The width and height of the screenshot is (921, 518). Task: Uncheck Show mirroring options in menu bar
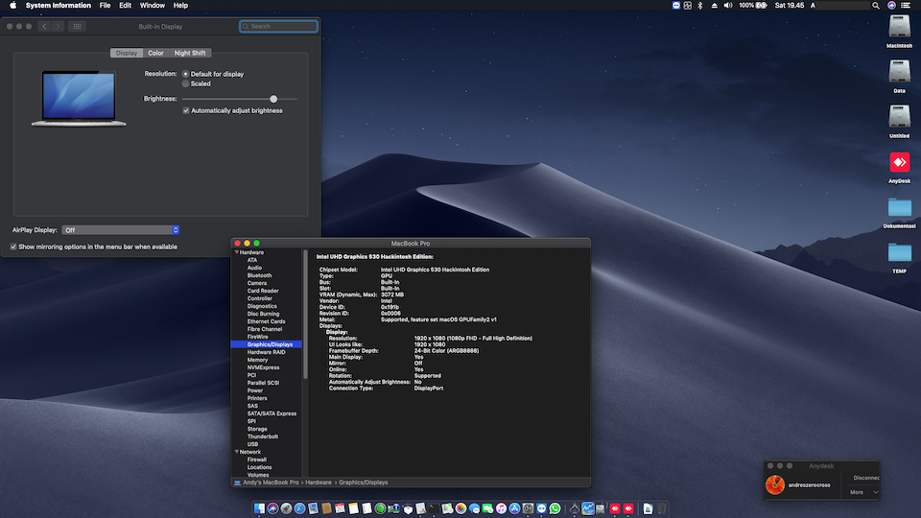(13, 247)
